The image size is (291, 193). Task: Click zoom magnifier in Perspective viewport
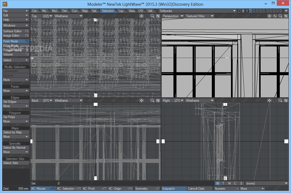(280, 16)
